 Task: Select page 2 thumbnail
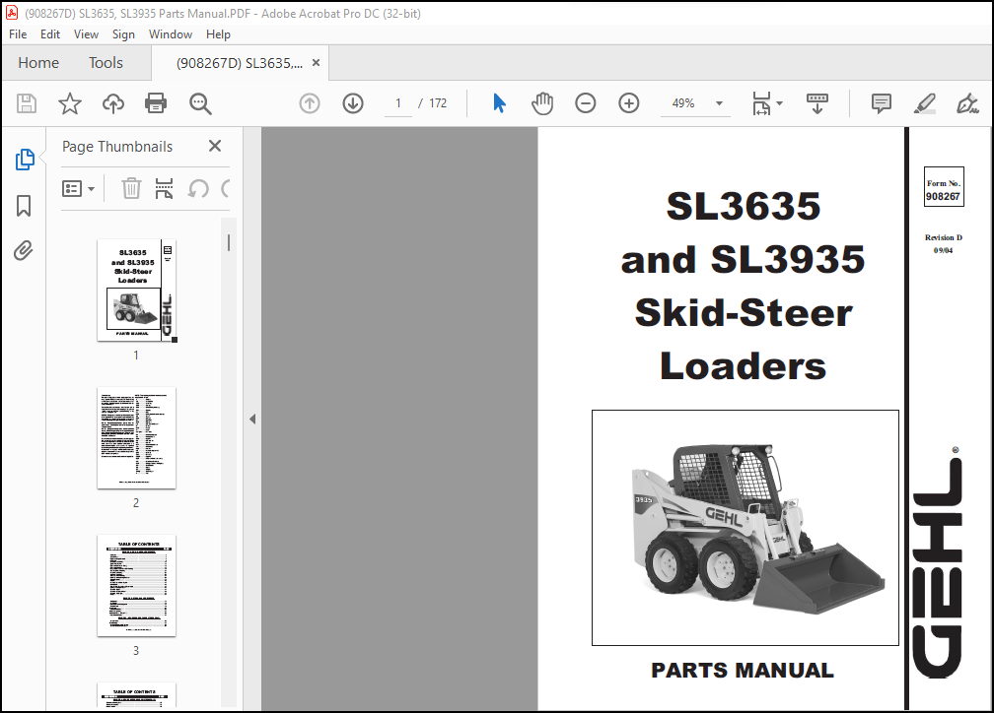(x=136, y=438)
